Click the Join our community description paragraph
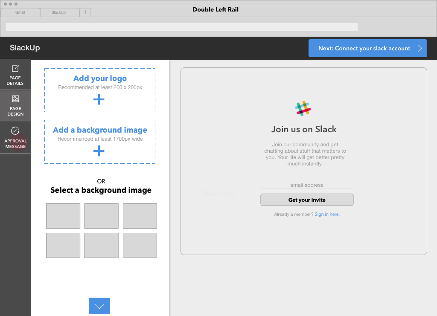The height and width of the screenshot is (316, 437). pyautogui.click(x=305, y=154)
